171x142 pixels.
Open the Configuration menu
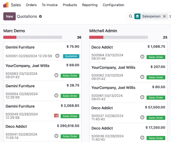tap(113, 5)
